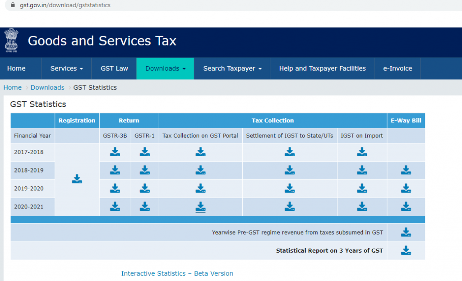Click the national emblem logo
This screenshot has height=281, width=462.
[x=11, y=41]
